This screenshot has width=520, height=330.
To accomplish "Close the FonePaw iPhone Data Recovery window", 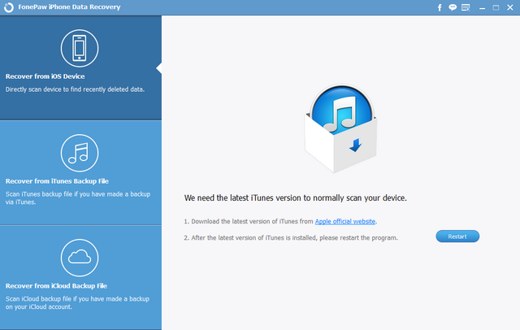I will (509, 7).
